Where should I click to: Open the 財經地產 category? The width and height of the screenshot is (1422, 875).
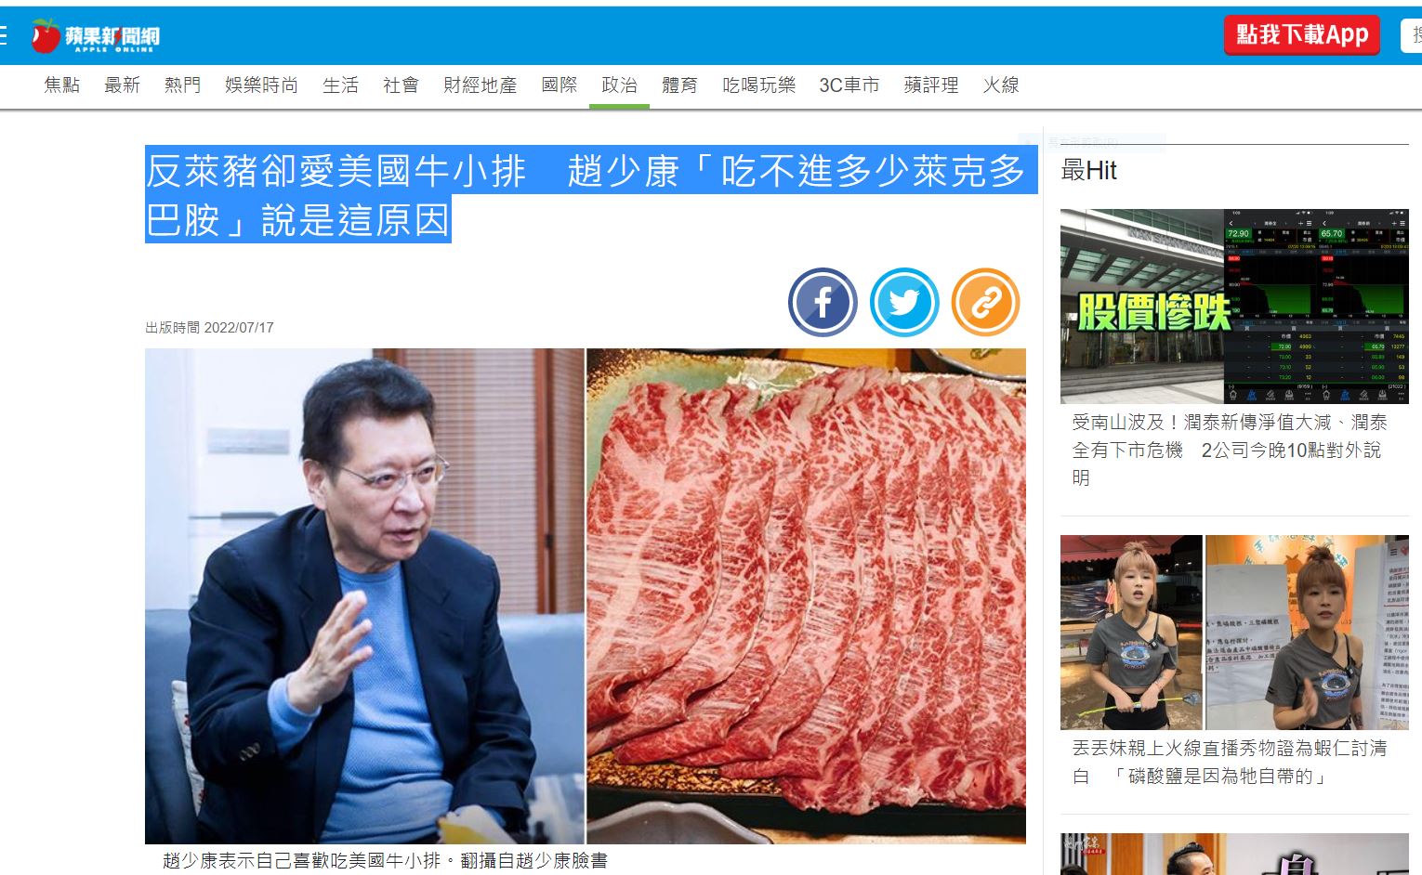480,85
